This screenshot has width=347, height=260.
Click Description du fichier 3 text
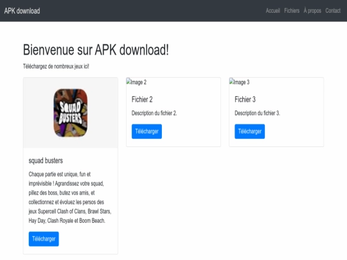(x=258, y=113)
